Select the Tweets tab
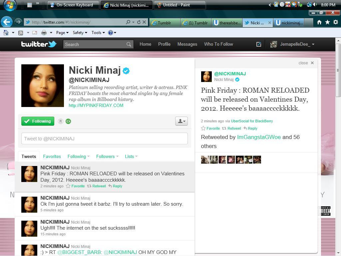 (x=29, y=156)
